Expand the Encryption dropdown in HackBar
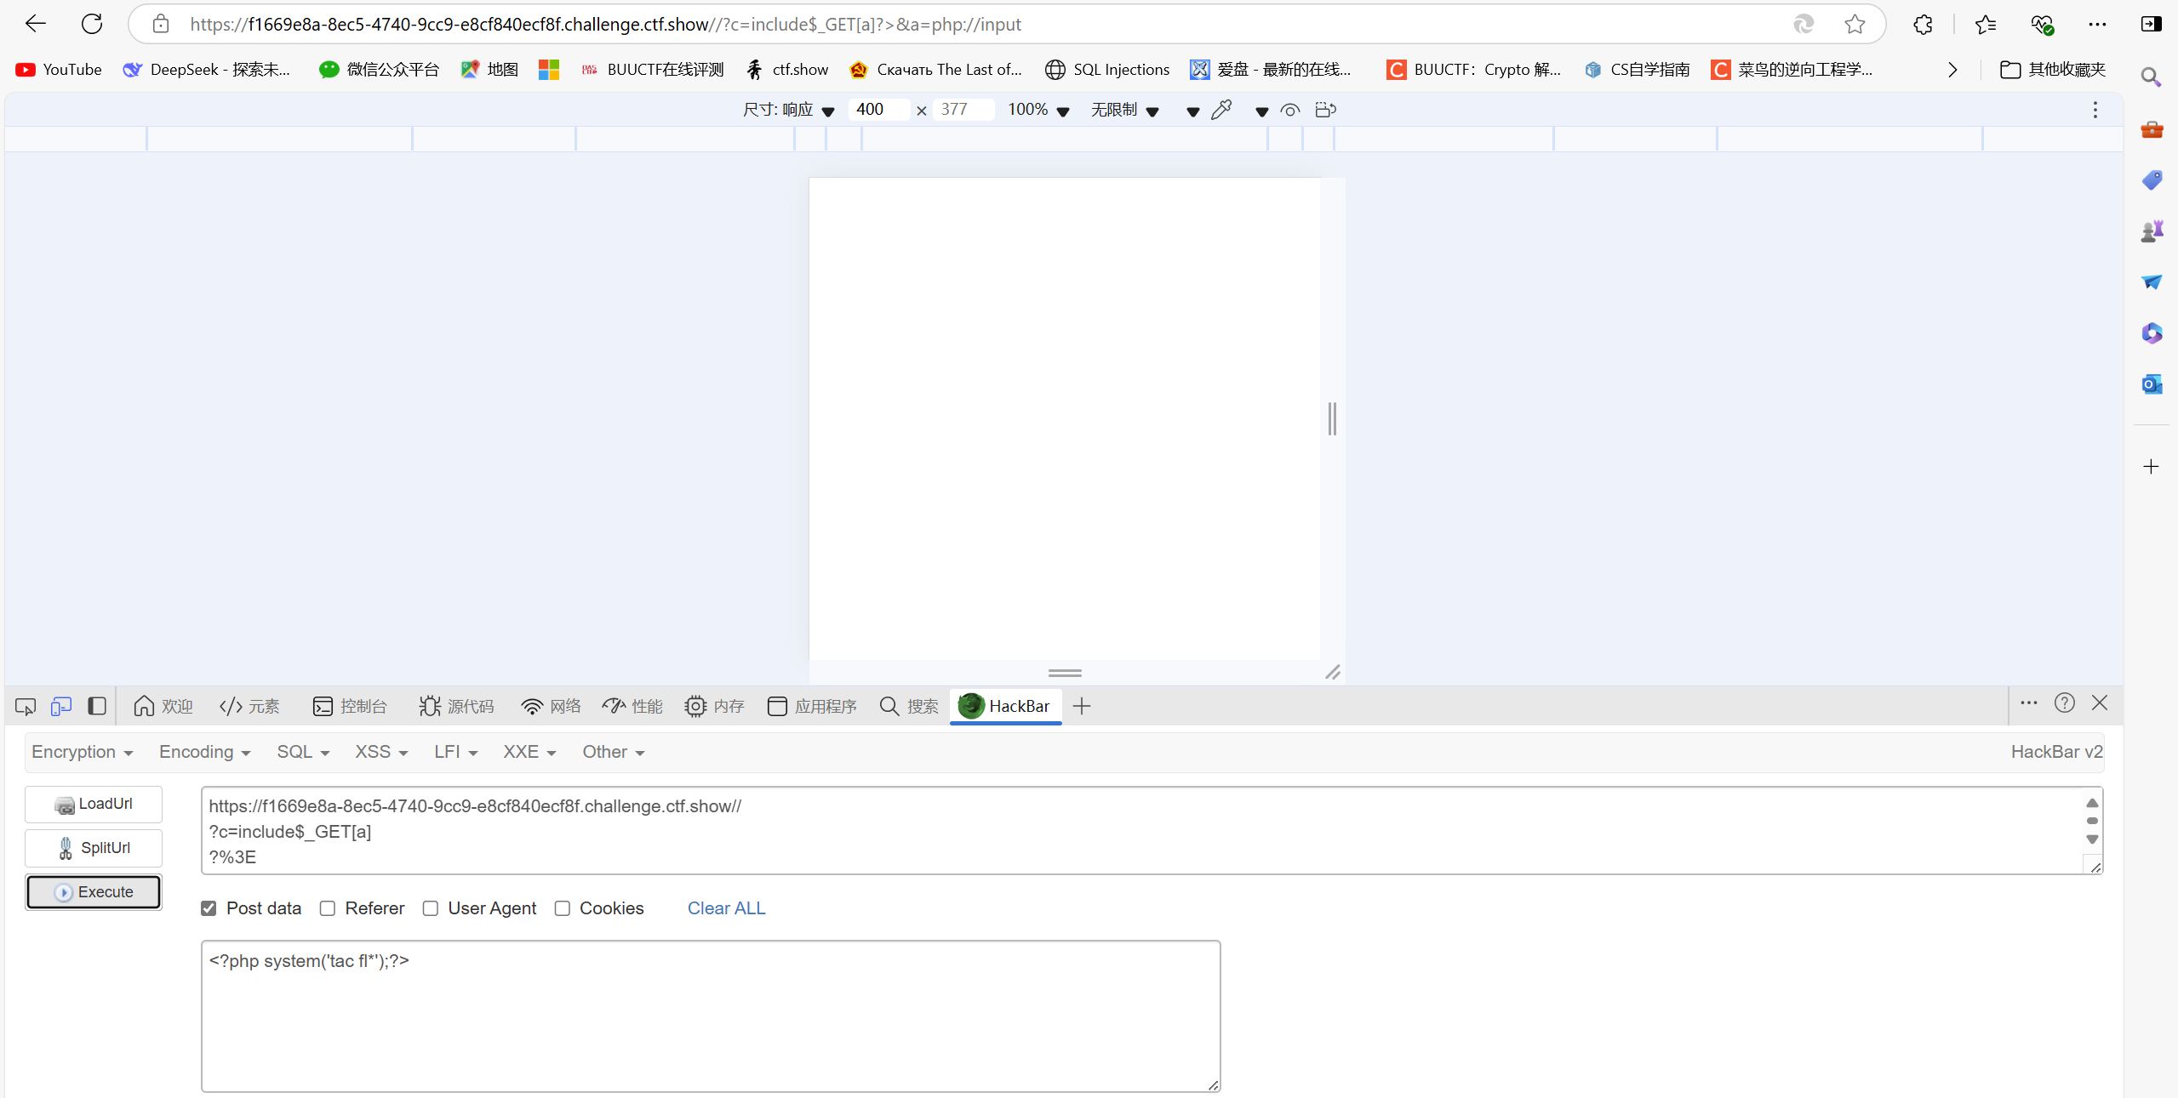 (x=82, y=752)
